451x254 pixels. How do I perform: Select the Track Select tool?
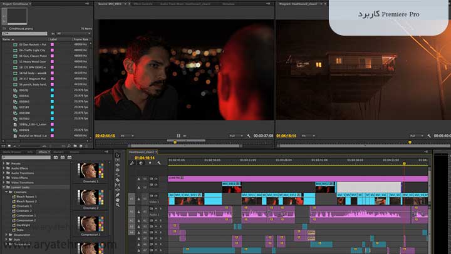(x=118, y=160)
